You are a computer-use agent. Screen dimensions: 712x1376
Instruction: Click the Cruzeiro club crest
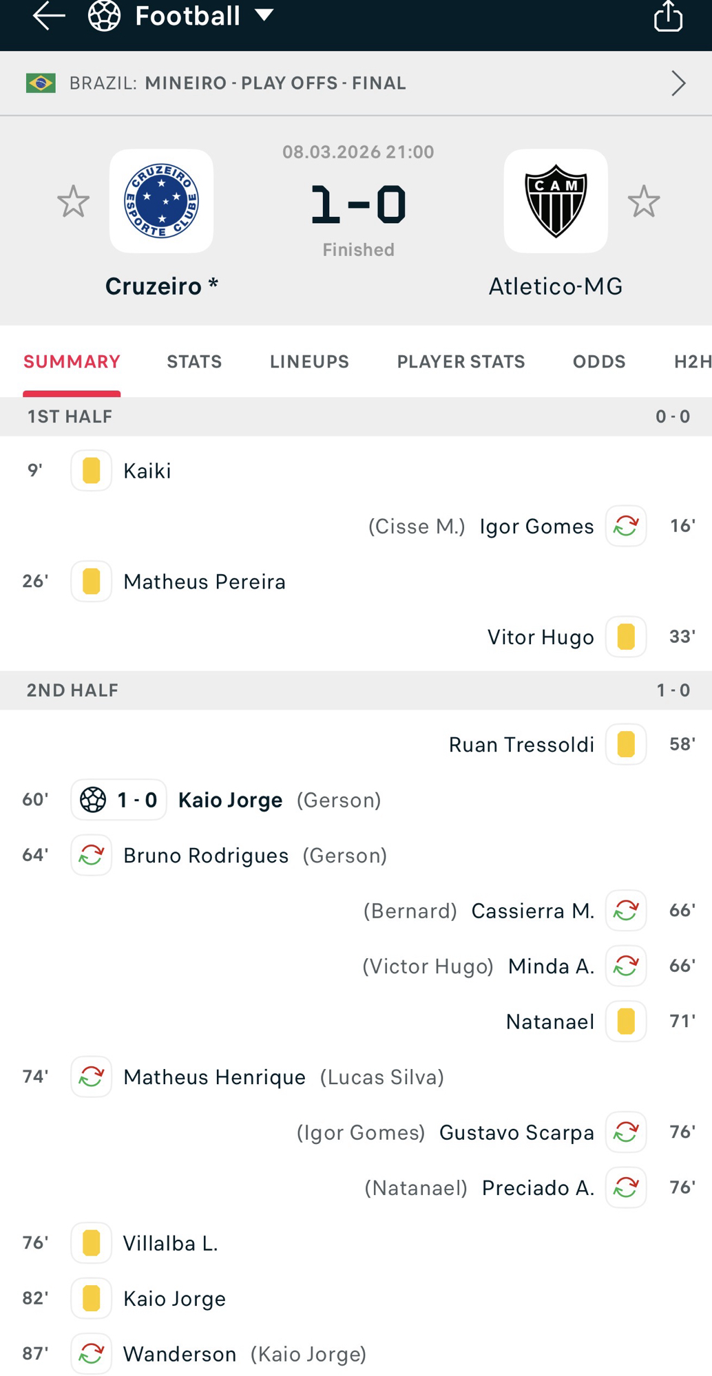coord(161,201)
